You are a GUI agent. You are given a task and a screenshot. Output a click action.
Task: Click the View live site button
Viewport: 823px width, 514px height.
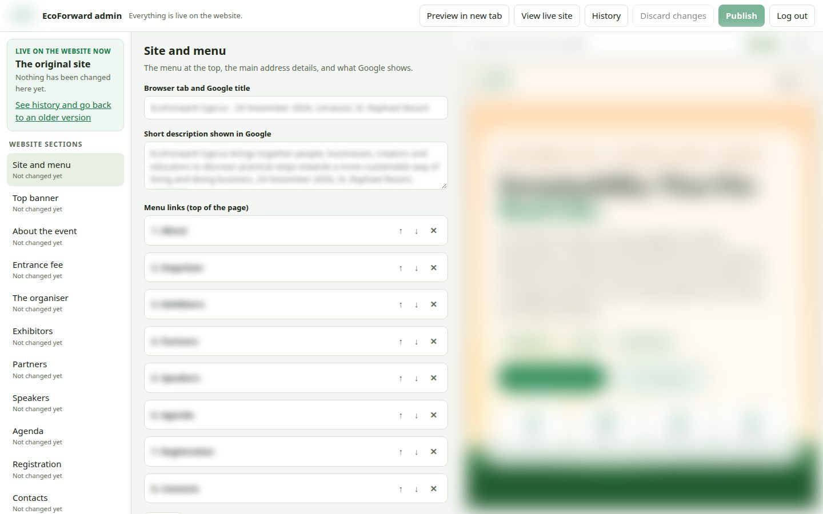pos(547,16)
